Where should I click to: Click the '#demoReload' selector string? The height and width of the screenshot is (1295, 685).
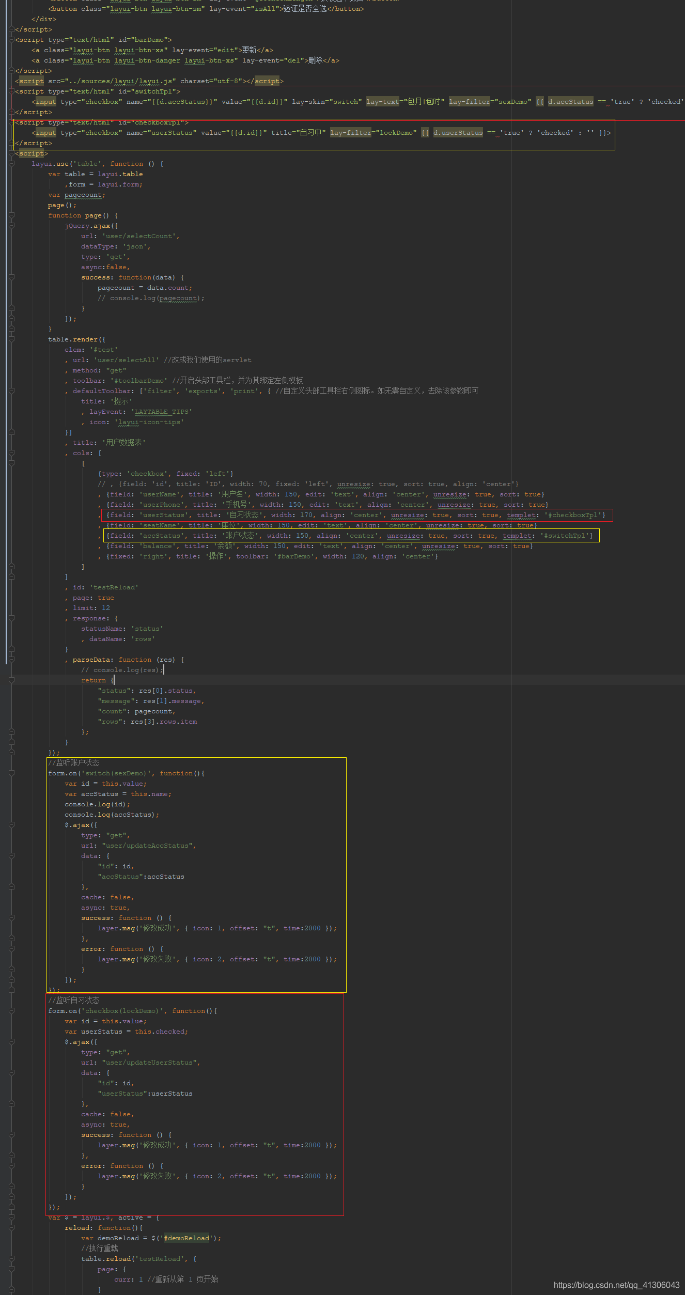point(186,1238)
